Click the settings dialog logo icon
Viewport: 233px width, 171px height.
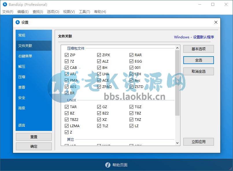pyautogui.click(x=18, y=22)
